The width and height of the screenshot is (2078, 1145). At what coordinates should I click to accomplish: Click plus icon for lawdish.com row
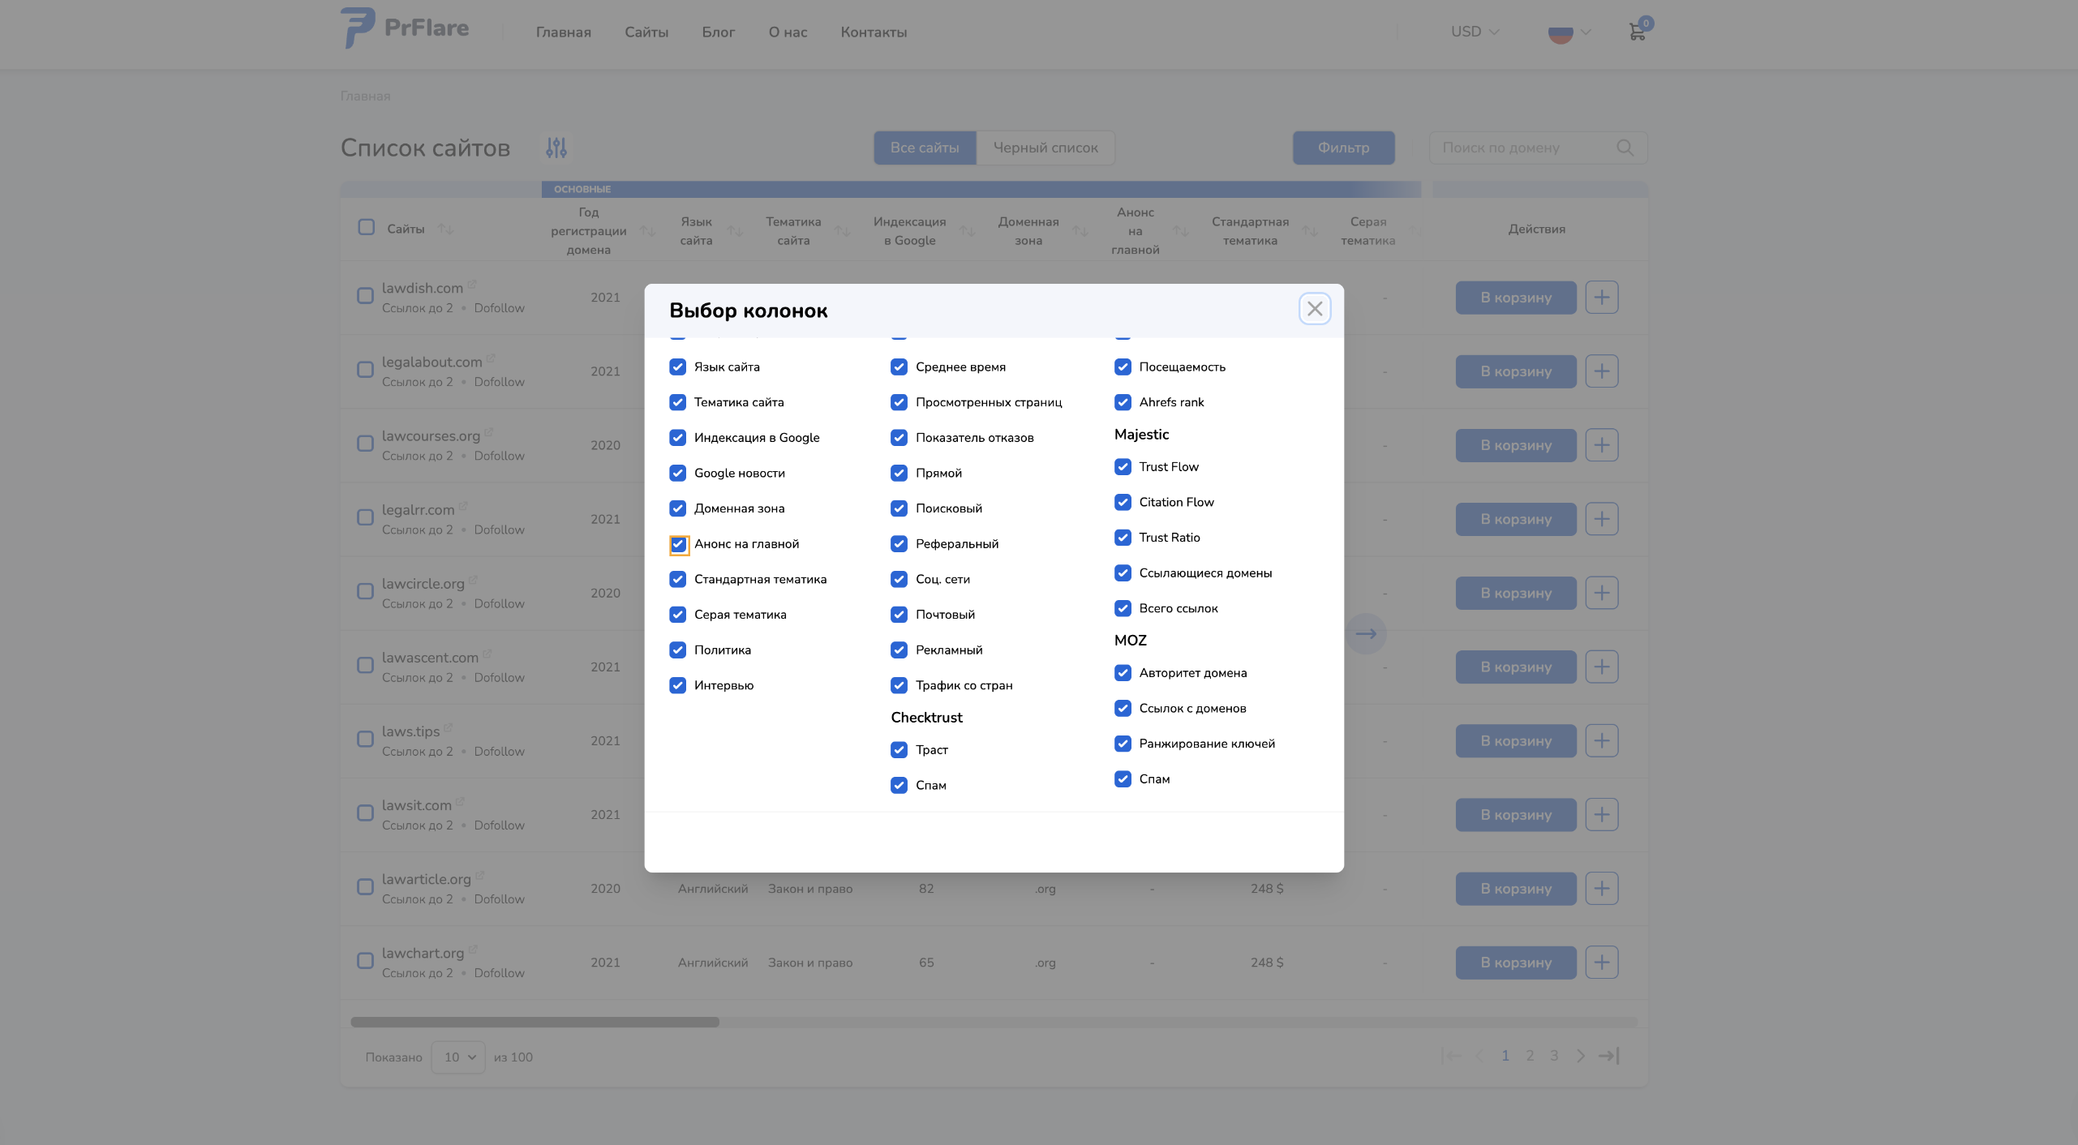1601,298
